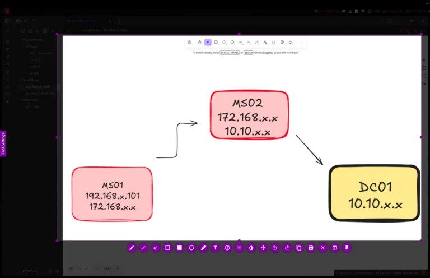The height and width of the screenshot is (278, 430).
Task: Open the Obsidian file explorer folder icon
Action: coord(18,21)
